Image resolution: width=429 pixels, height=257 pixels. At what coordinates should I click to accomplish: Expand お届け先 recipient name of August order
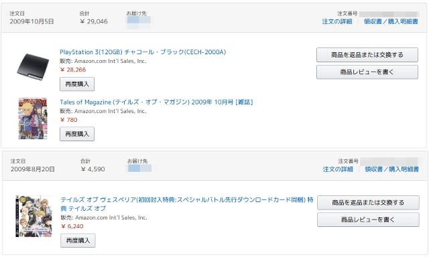pyautogui.click(x=139, y=168)
